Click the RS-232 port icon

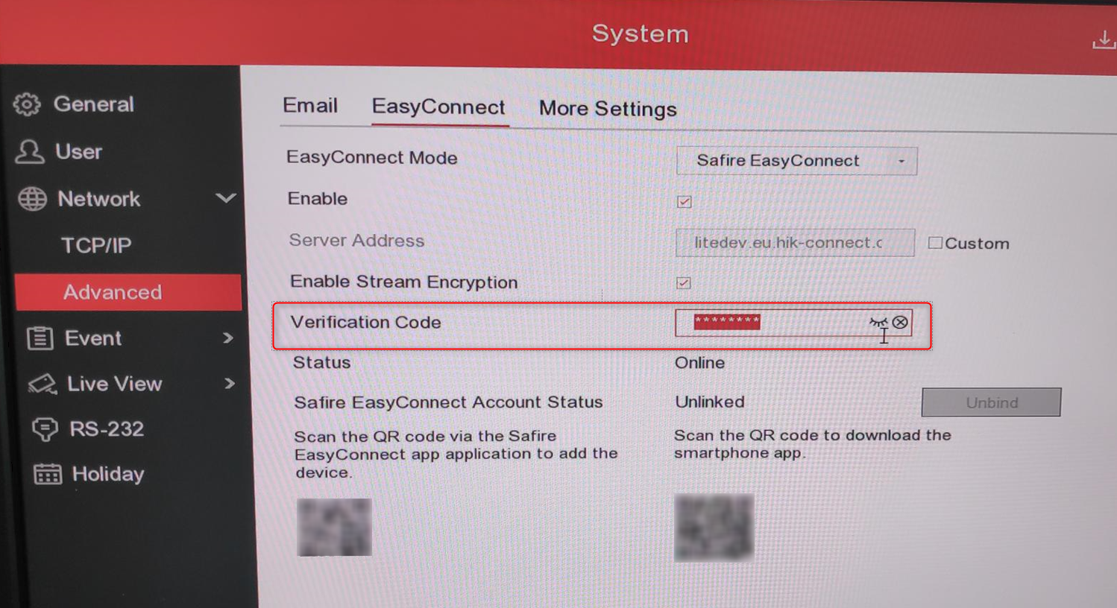45,429
